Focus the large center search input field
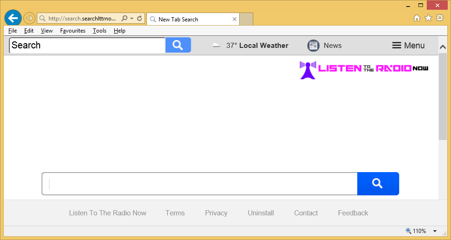Viewport: 451px width, 240px height. 200,184
